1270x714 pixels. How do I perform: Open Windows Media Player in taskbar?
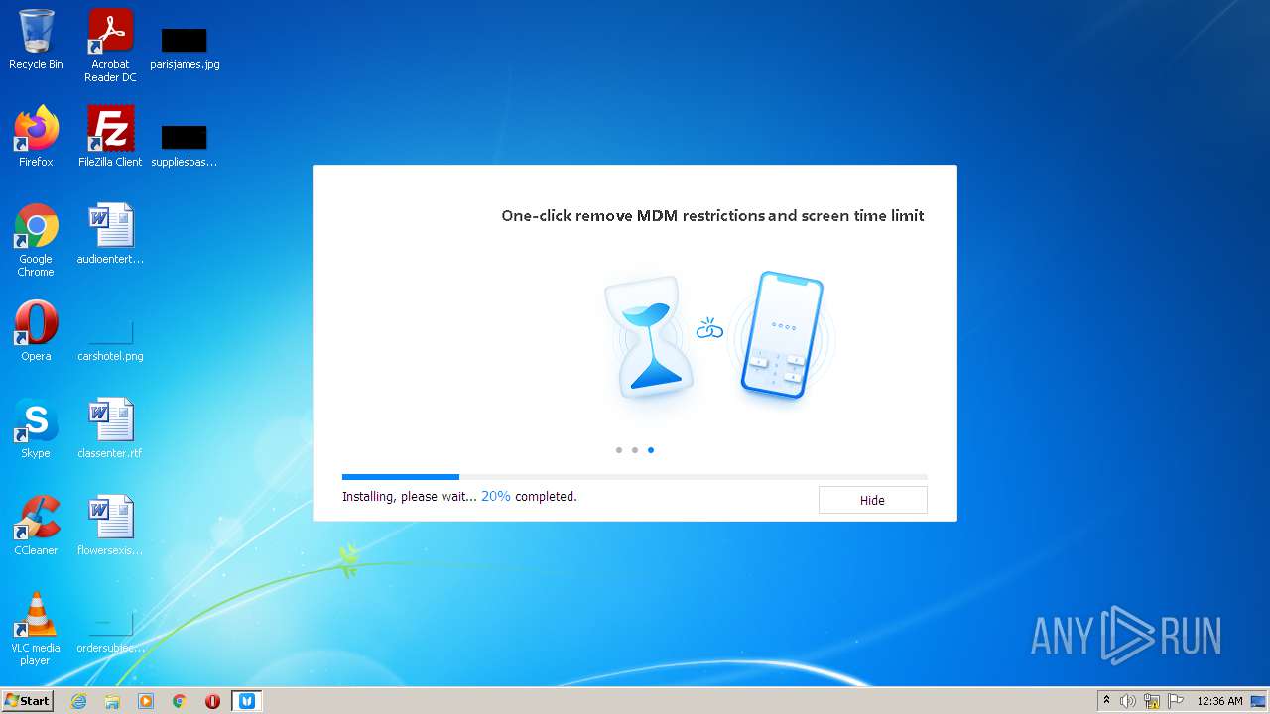pyautogui.click(x=146, y=701)
